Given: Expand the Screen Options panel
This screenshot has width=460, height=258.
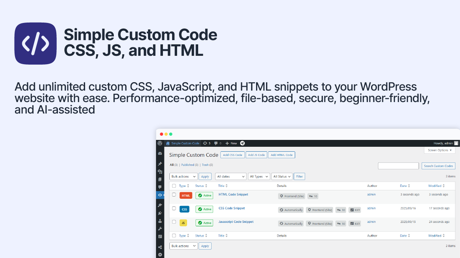Looking at the screenshot, I should [440, 150].
